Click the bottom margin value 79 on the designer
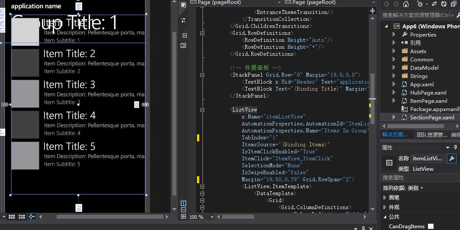The height and width of the screenshot is (230, 460). point(79,208)
